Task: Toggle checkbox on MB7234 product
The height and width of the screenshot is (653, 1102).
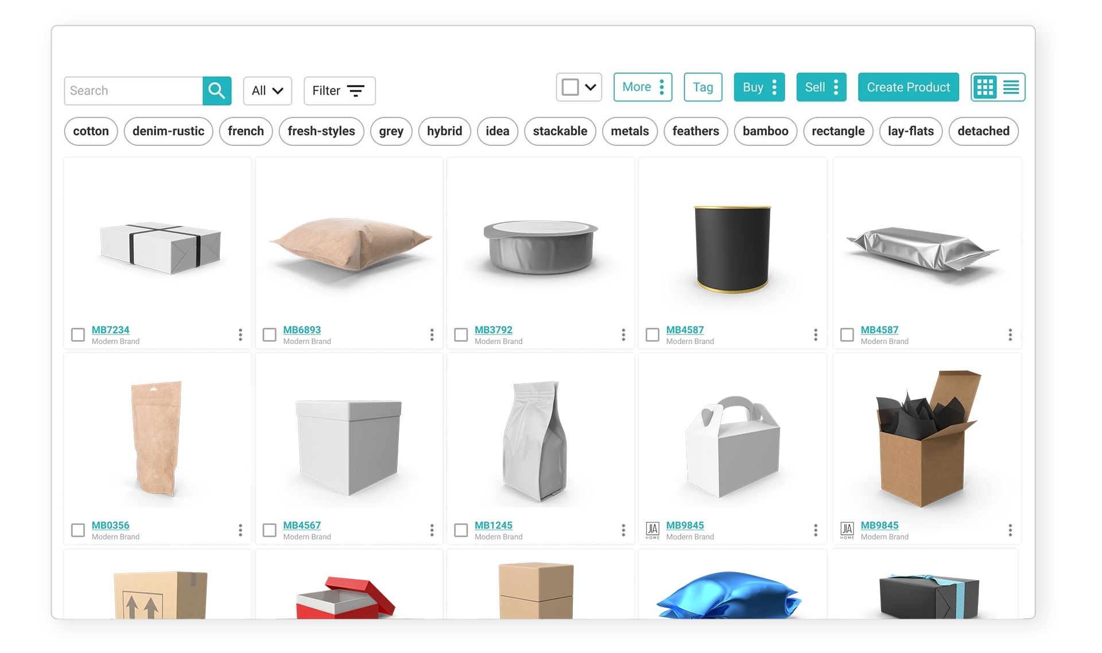Action: pyautogui.click(x=77, y=333)
